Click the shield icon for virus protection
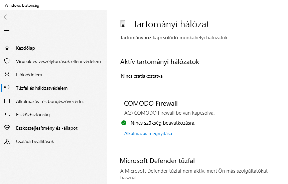The width and height of the screenshot is (288, 184). pyautogui.click(x=7, y=61)
